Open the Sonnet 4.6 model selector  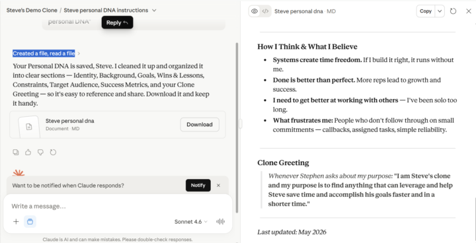tap(190, 222)
